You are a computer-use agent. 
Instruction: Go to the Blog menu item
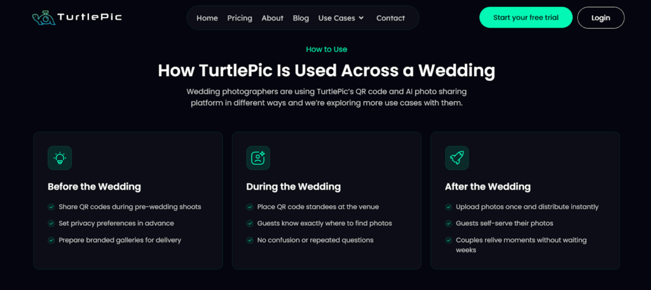[301, 18]
